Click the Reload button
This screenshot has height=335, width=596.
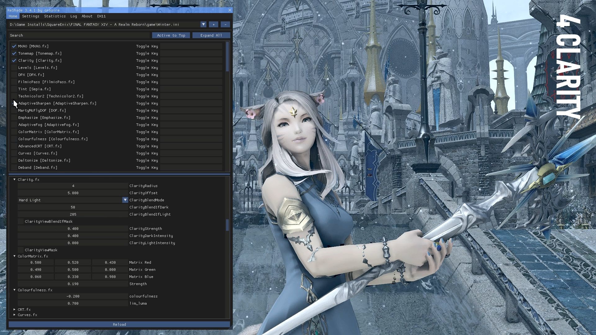click(x=120, y=324)
